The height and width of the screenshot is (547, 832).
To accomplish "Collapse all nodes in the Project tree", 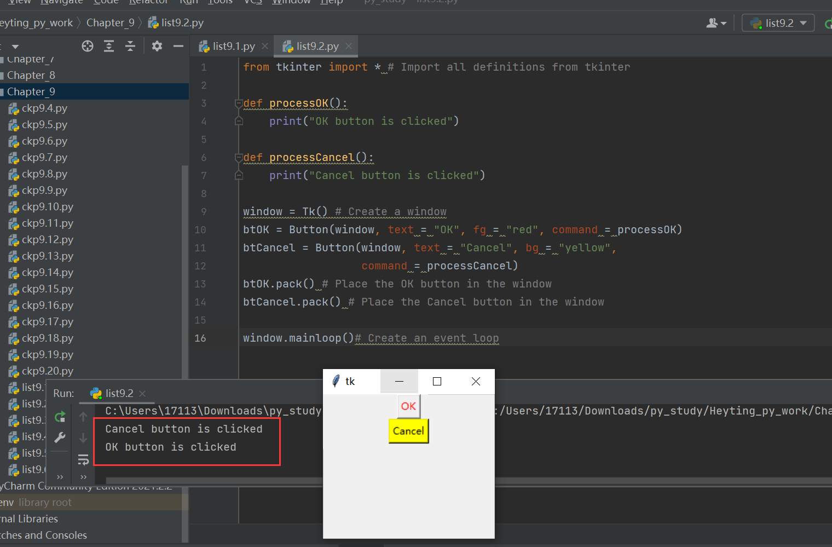I will (130, 46).
